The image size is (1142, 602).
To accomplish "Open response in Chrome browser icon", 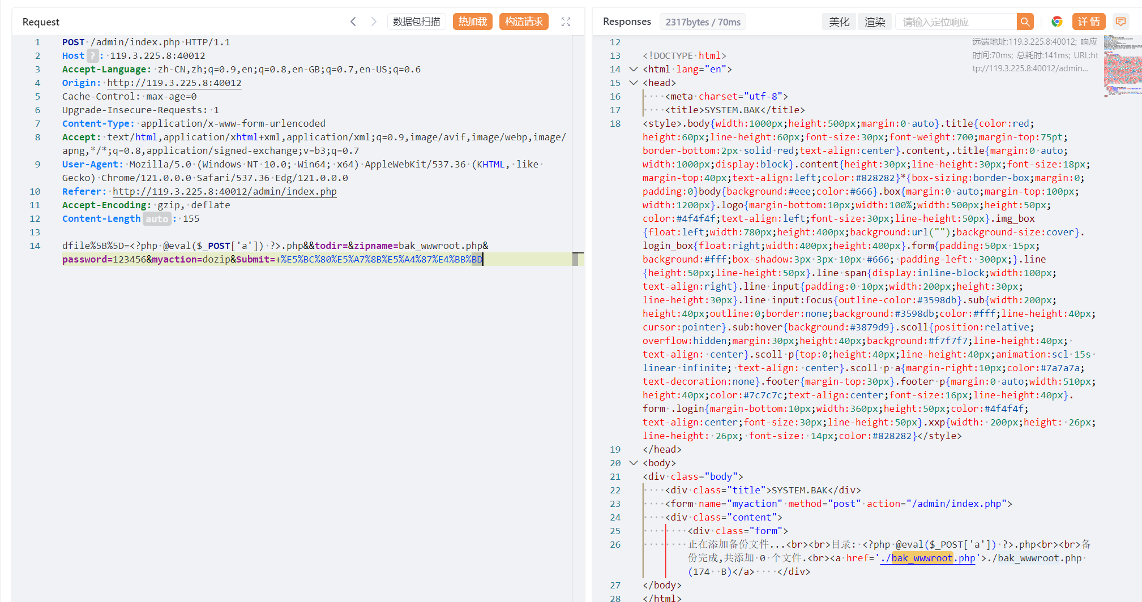I will (x=1057, y=21).
